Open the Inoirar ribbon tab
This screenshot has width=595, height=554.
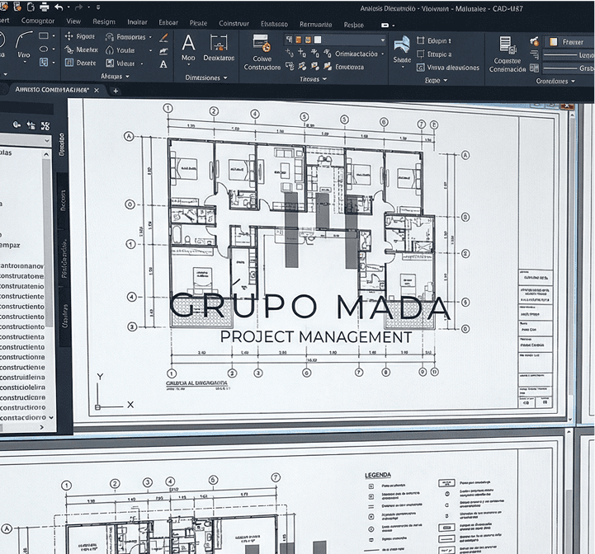137,22
